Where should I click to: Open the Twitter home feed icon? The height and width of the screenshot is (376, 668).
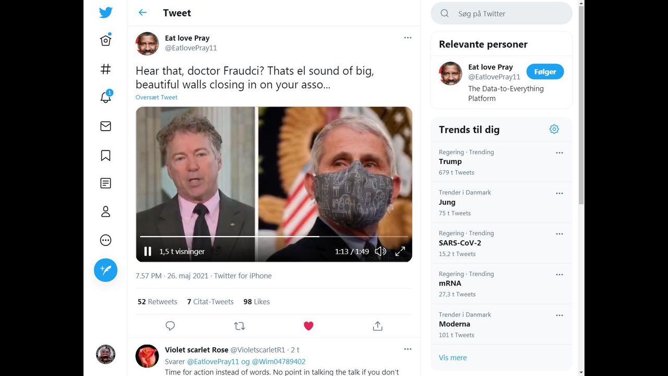pyautogui.click(x=105, y=41)
